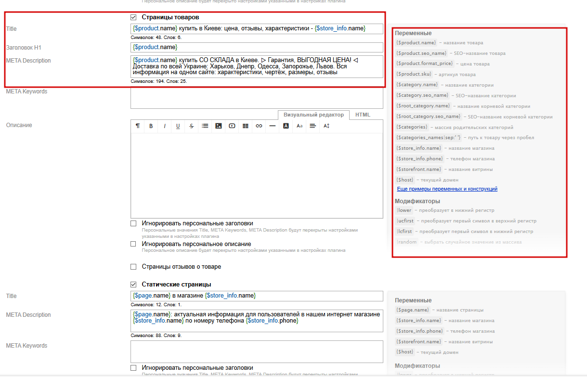Viewport: 587px width, 377px height.
Task: Focus the Заголовок H1 field
Action: 257,47
